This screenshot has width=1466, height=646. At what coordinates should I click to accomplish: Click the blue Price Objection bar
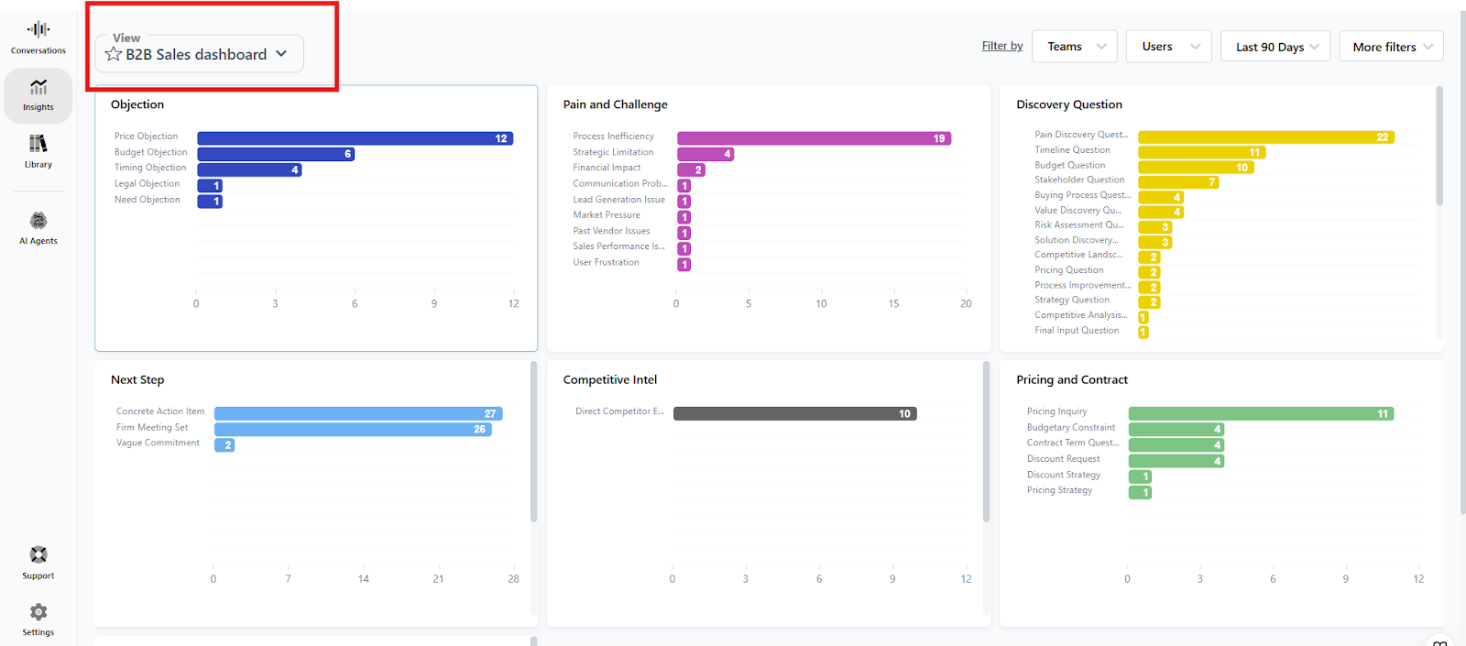point(355,138)
